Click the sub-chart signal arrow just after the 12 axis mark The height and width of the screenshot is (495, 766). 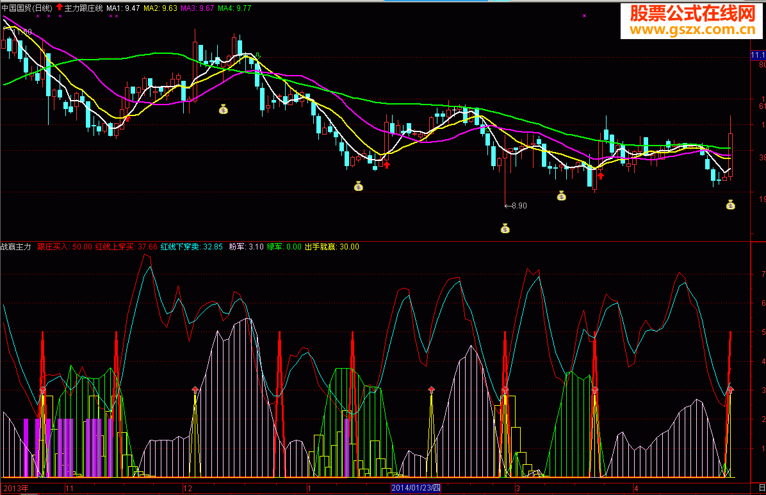pos(195,390)
